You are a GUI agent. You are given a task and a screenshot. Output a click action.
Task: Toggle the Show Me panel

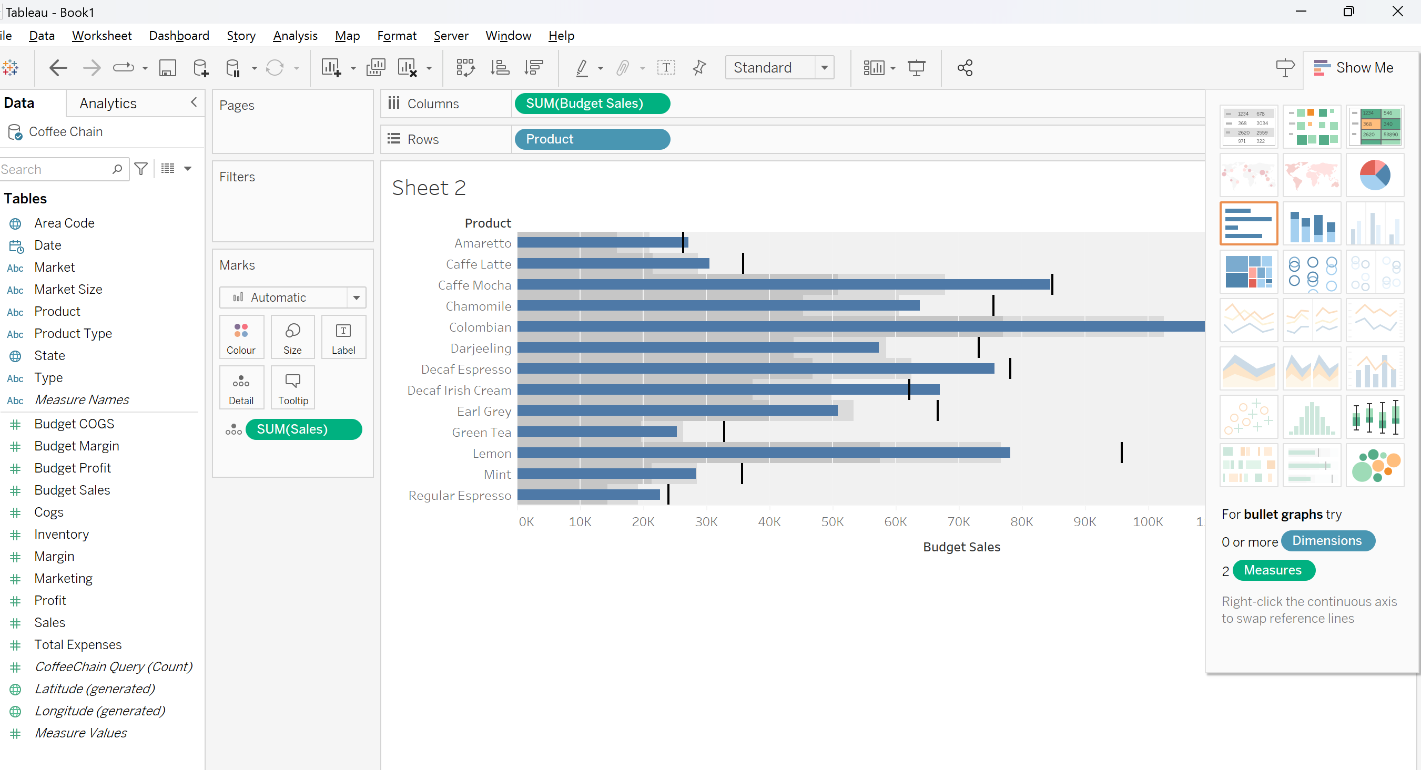tap(1354, 67)
